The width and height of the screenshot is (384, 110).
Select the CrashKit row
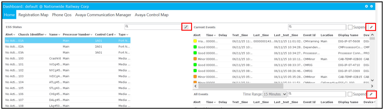point(68,59)
